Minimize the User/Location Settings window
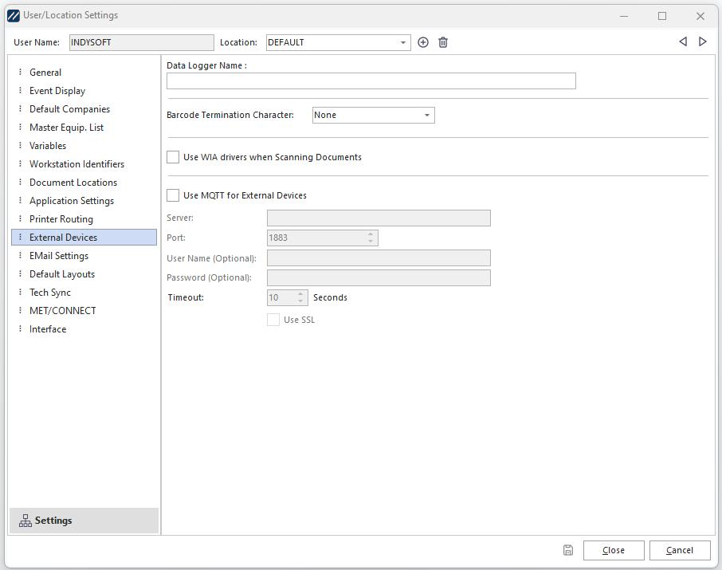The image size is (722, 570). 624,16
